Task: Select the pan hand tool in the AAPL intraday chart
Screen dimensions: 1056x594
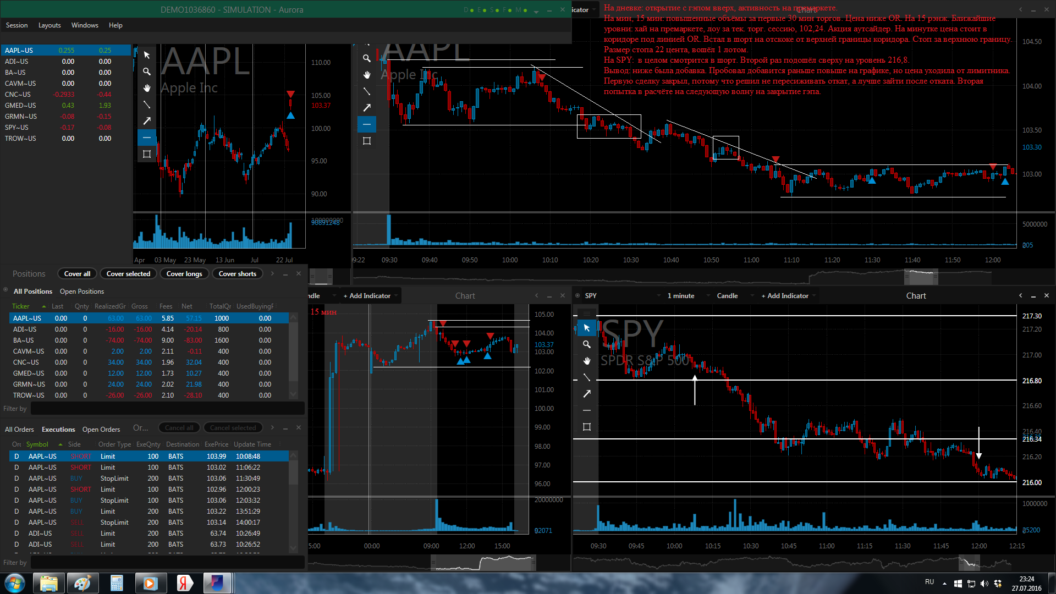Action: pos(367,75)
